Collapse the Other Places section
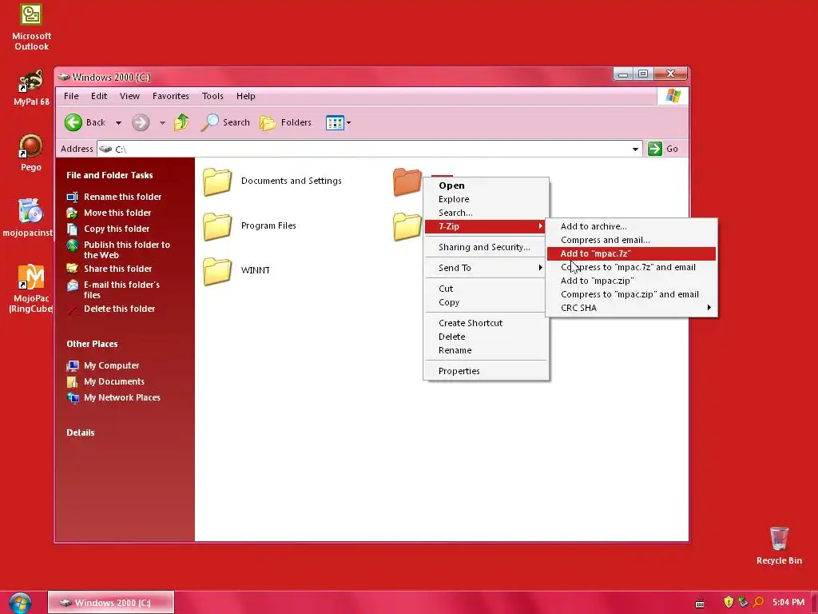The image size is (818, 614). [92, 344]
